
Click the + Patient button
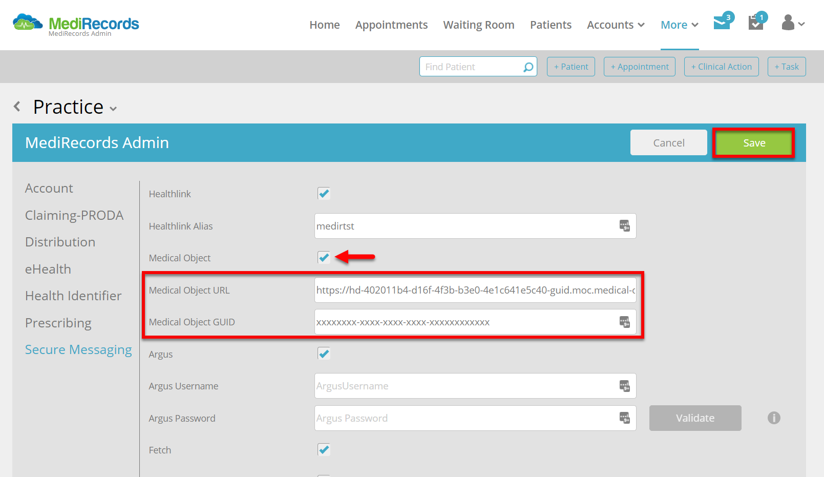click(x=571, y=67)
